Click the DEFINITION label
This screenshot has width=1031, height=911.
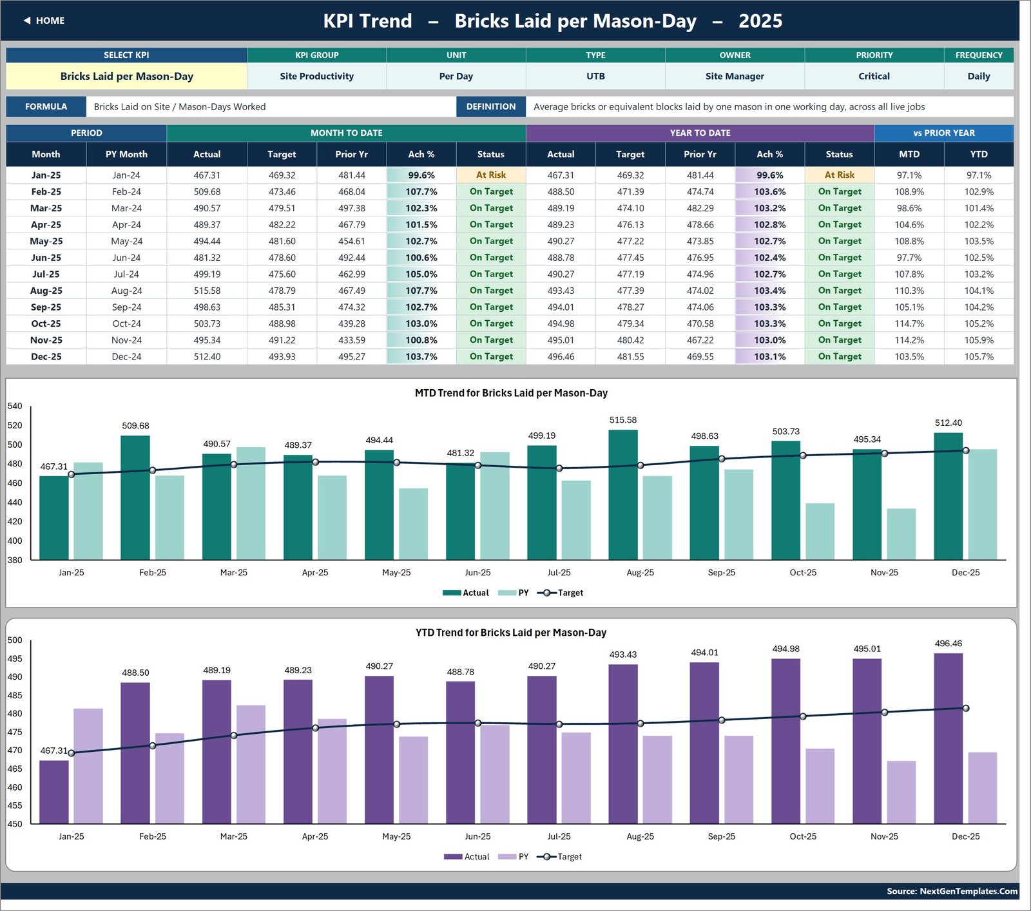[491, 107]
